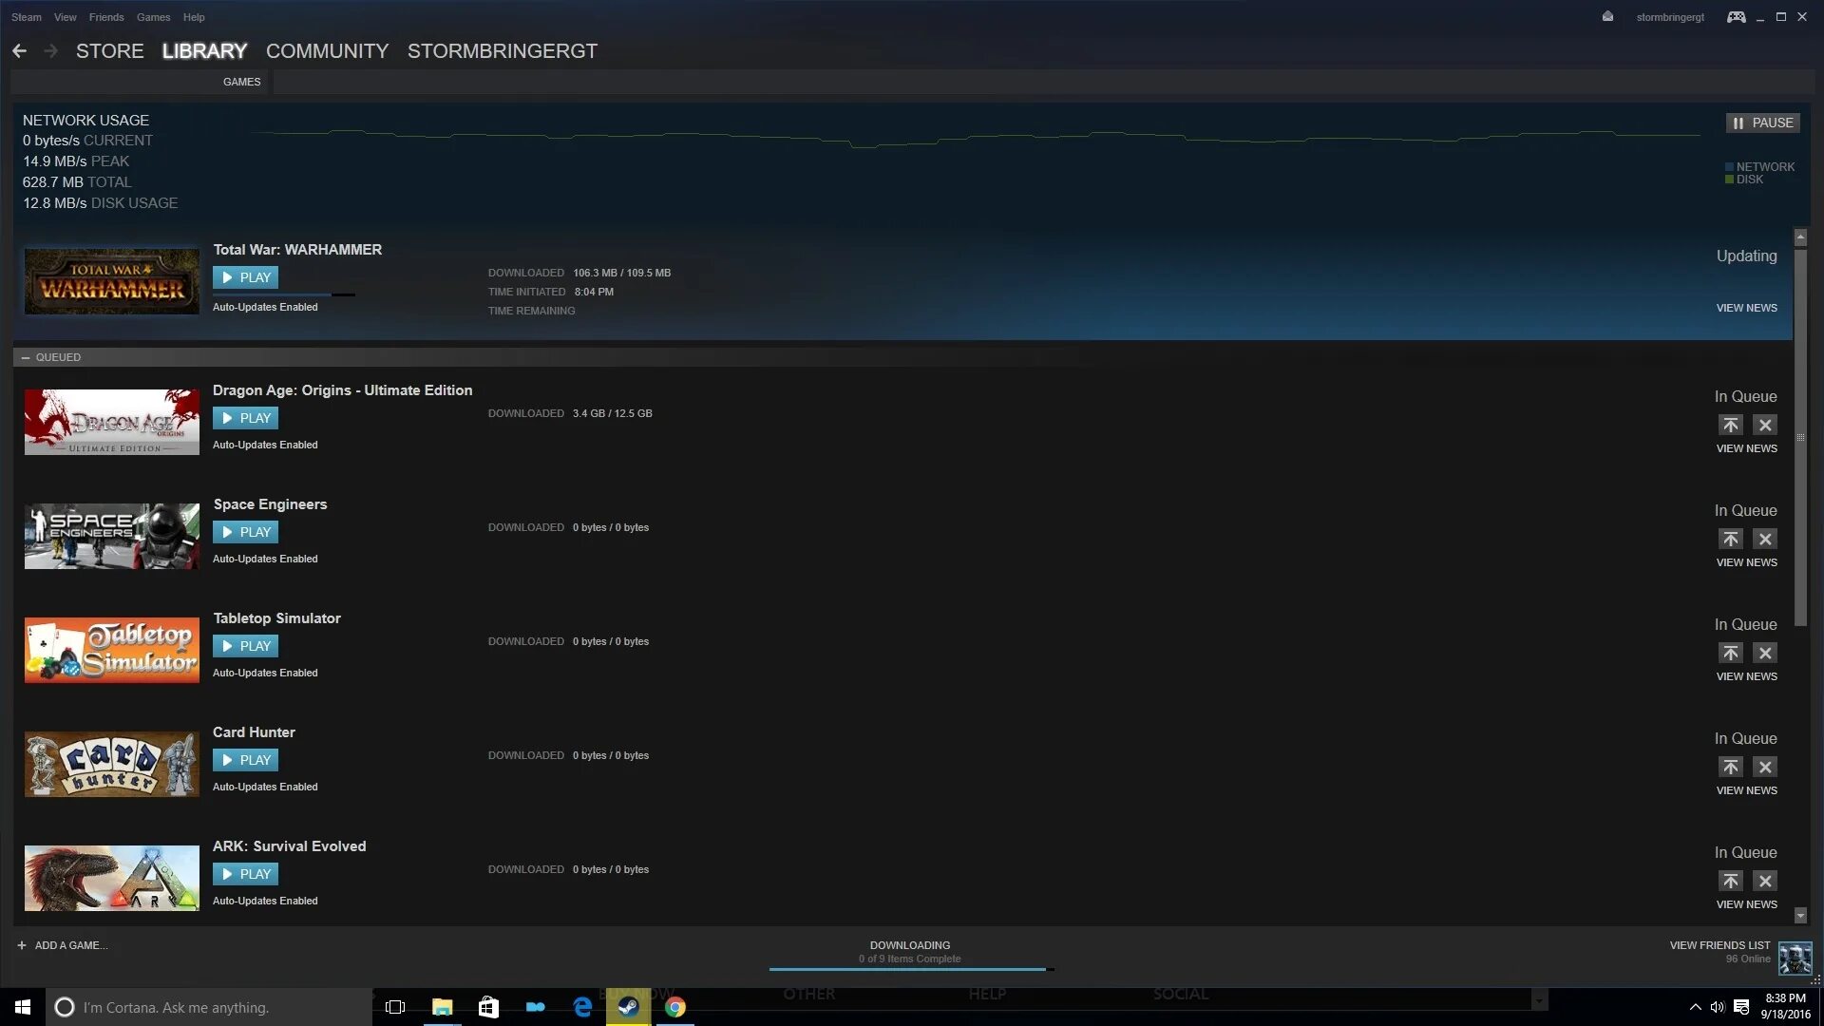Move Space Engineers to top of queue
This screenshot has width=1824, height=1026.
click(1730, 539)
